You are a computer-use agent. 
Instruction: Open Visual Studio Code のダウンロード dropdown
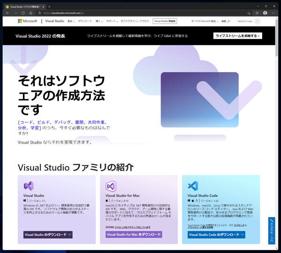point(216,235)
